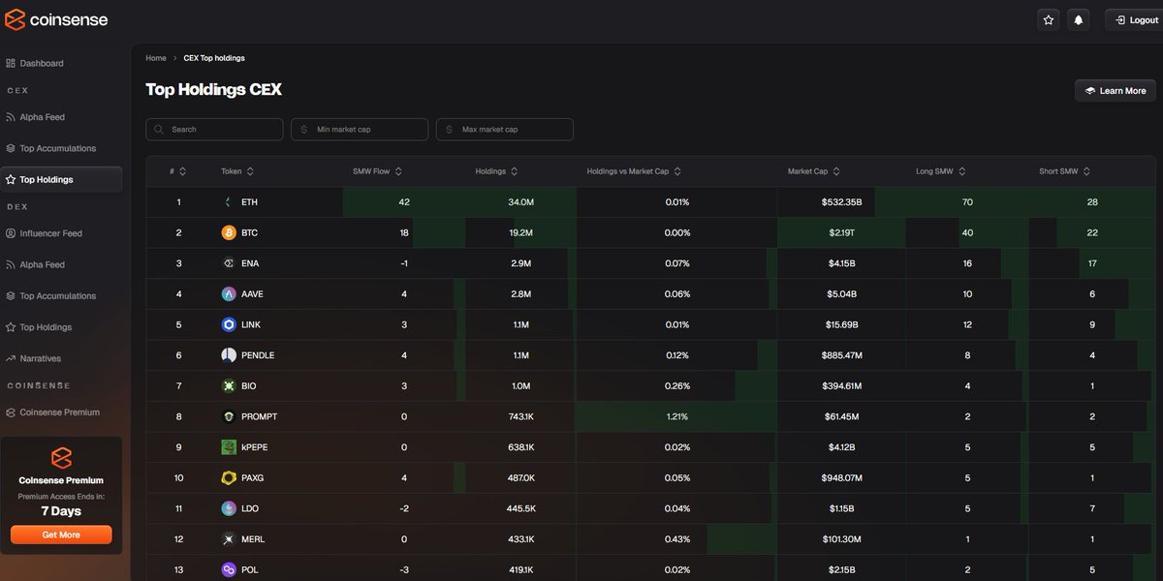Click the DEX Alpha Feed icon
Viewport: 1163px width, 581px height.
pyautogui.click(x=11, y=264)
